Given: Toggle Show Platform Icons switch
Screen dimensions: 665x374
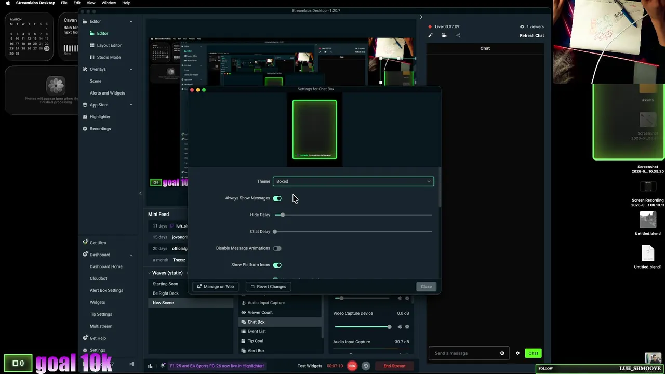Looking at the screenshot, I should coord(277,265).
